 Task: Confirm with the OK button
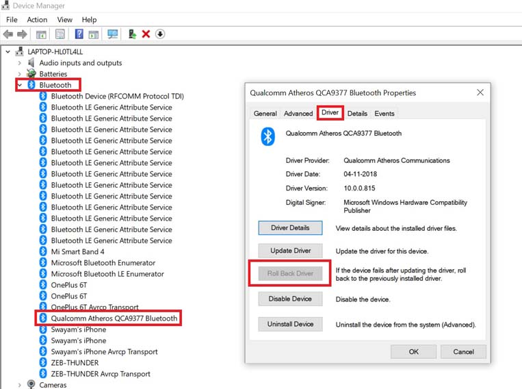[x=413, y=351]
